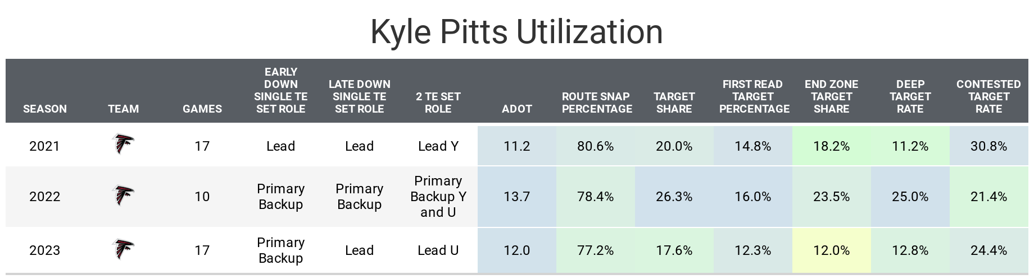Click the 2022 season cell

(45, 197)
